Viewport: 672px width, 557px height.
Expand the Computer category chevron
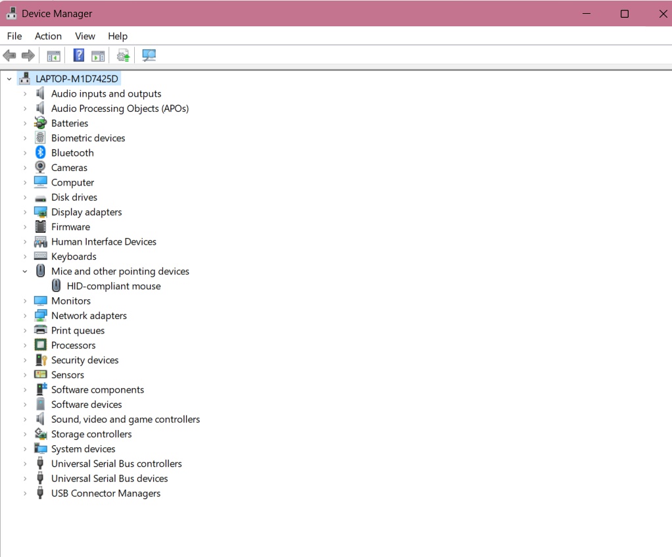point(25,183)
